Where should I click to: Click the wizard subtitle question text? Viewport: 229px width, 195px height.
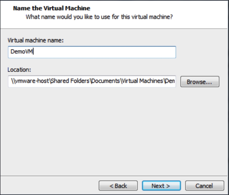pos(99,17)
